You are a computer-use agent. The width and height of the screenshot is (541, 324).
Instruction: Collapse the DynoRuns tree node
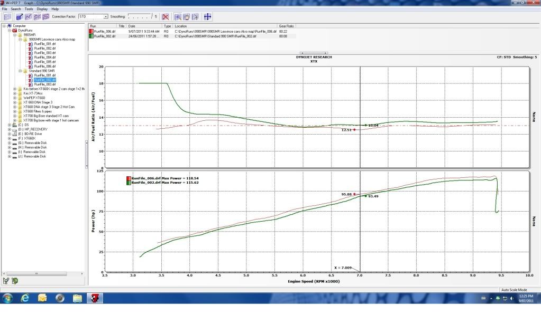pyautogui.click(x=10, y=30)
